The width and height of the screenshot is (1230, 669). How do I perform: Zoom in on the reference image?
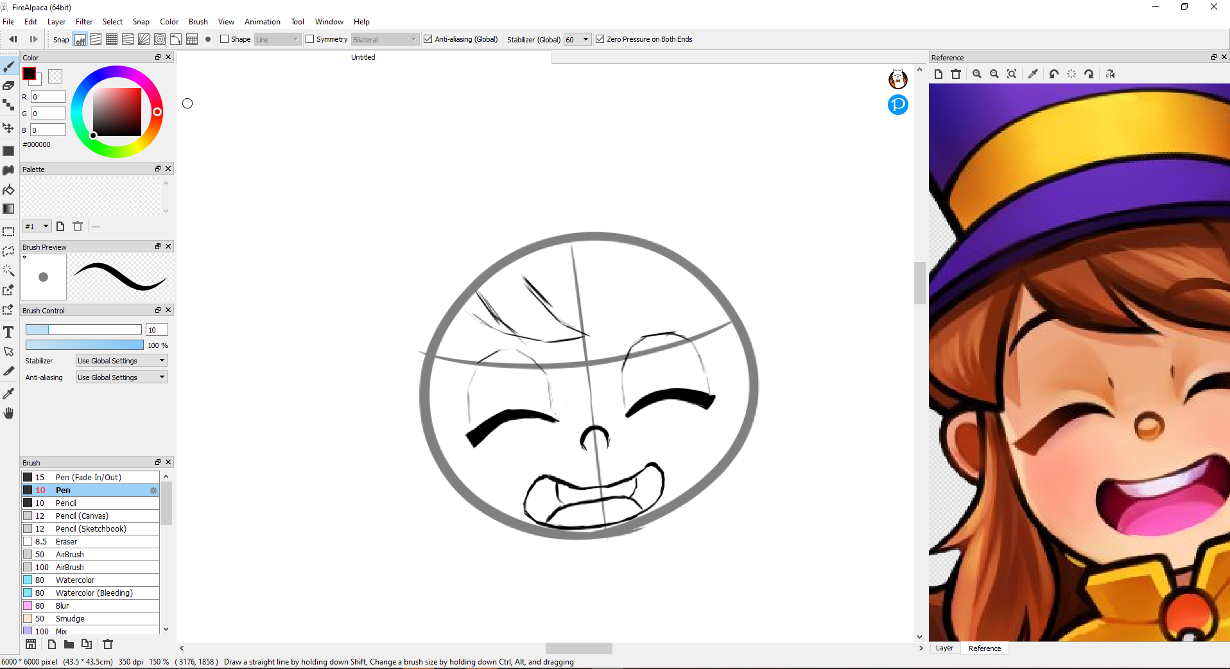click(976, 74)
